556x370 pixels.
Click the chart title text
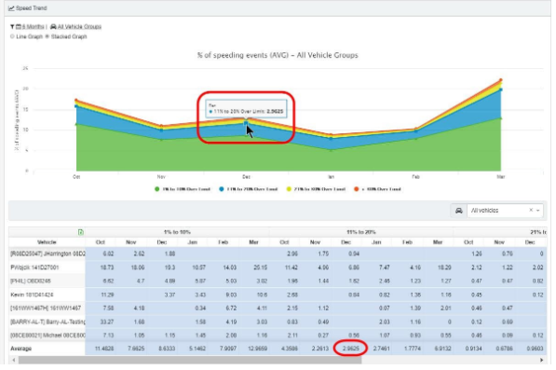278,55
